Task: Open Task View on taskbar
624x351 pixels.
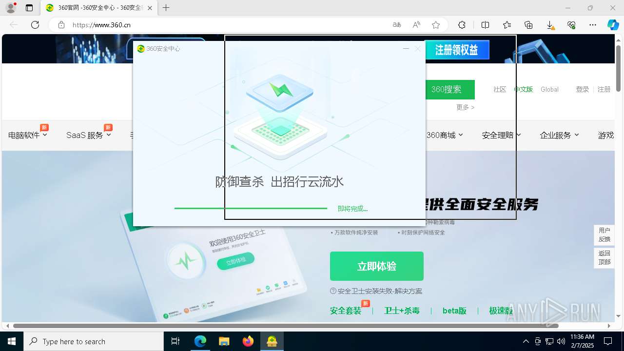Action: coord(175,341)
